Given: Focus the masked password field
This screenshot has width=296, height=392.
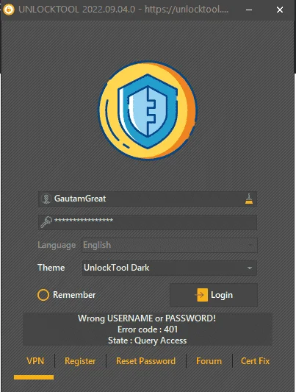Looking at the screenshot, I should coord(148,222).
